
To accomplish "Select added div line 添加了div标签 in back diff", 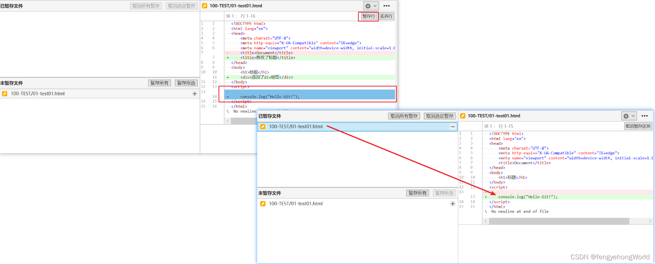I will click(310, 77).
